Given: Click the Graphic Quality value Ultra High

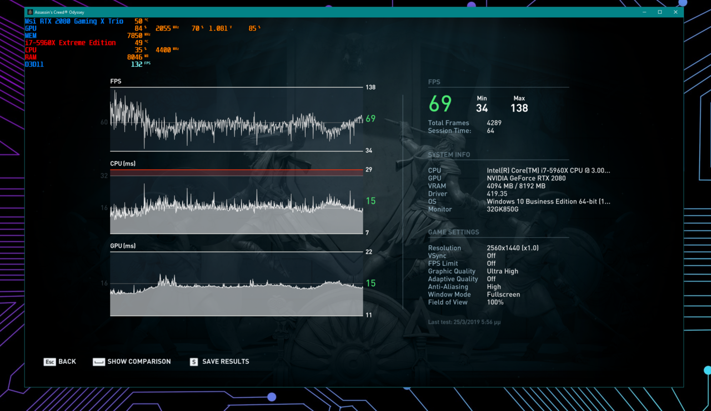Looking at the screenshot, I should tap(503, 271).
